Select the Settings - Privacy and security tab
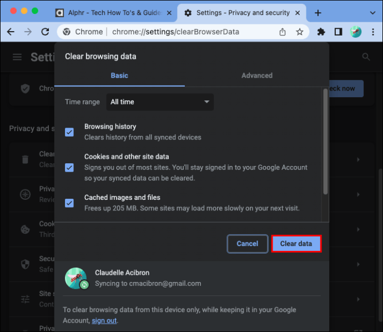 point(242,13)
